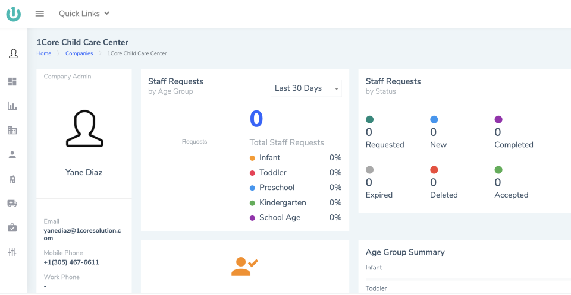This screenshot has width=571, height=295.
Task: Open the ambulance sidebar icon
Action: 12,203
